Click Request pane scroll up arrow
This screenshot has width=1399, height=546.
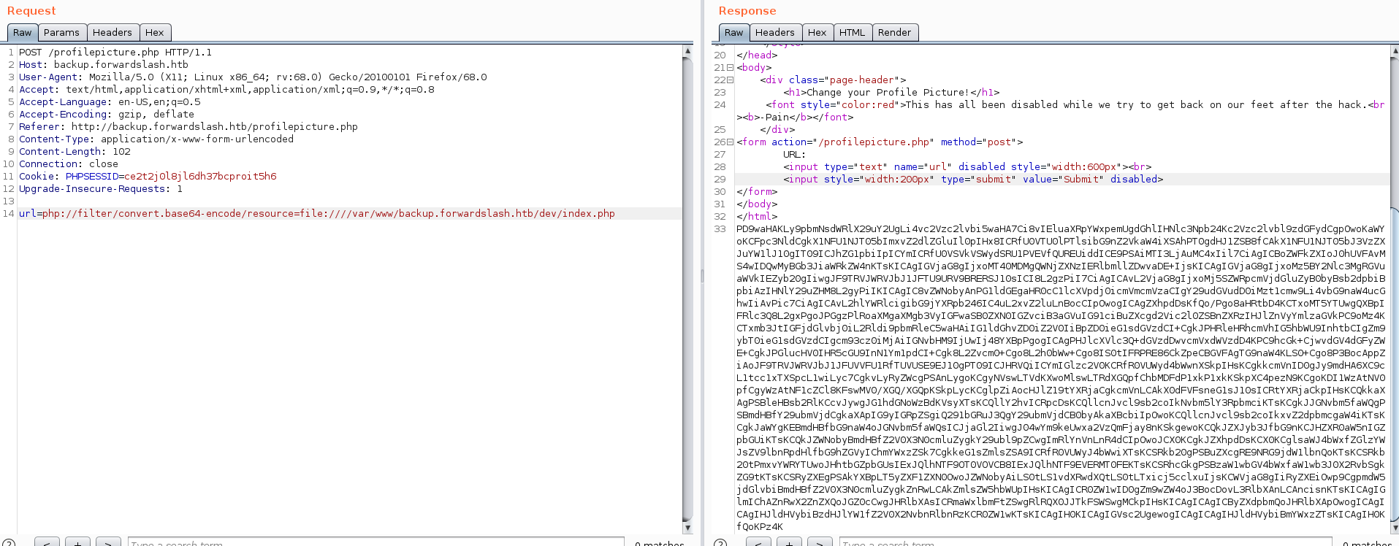(687, 51)
